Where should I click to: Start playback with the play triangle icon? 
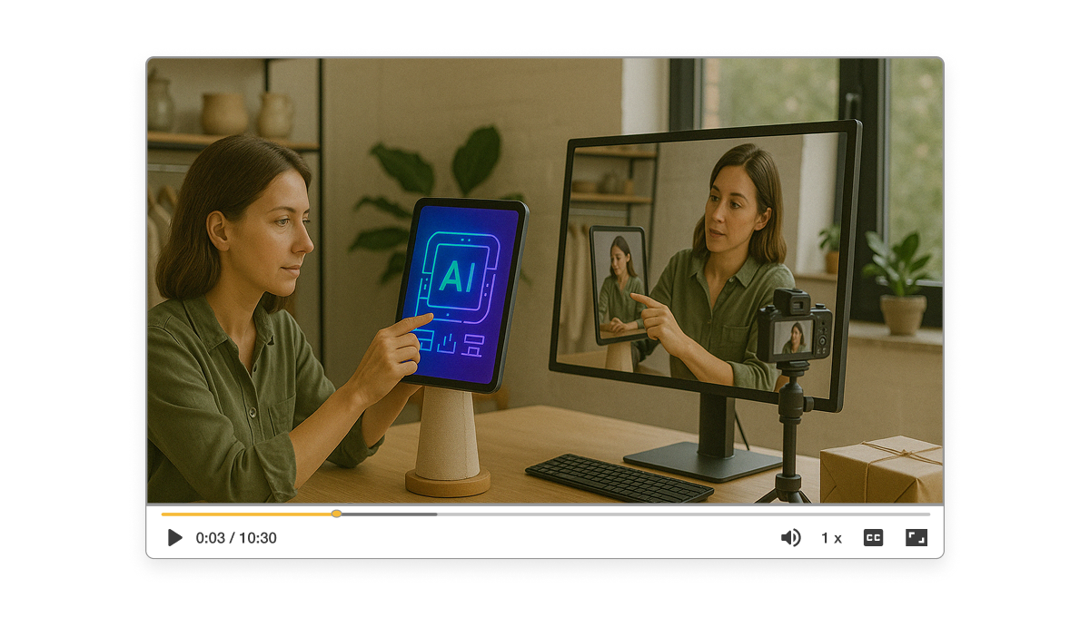[x=173, y=537]
